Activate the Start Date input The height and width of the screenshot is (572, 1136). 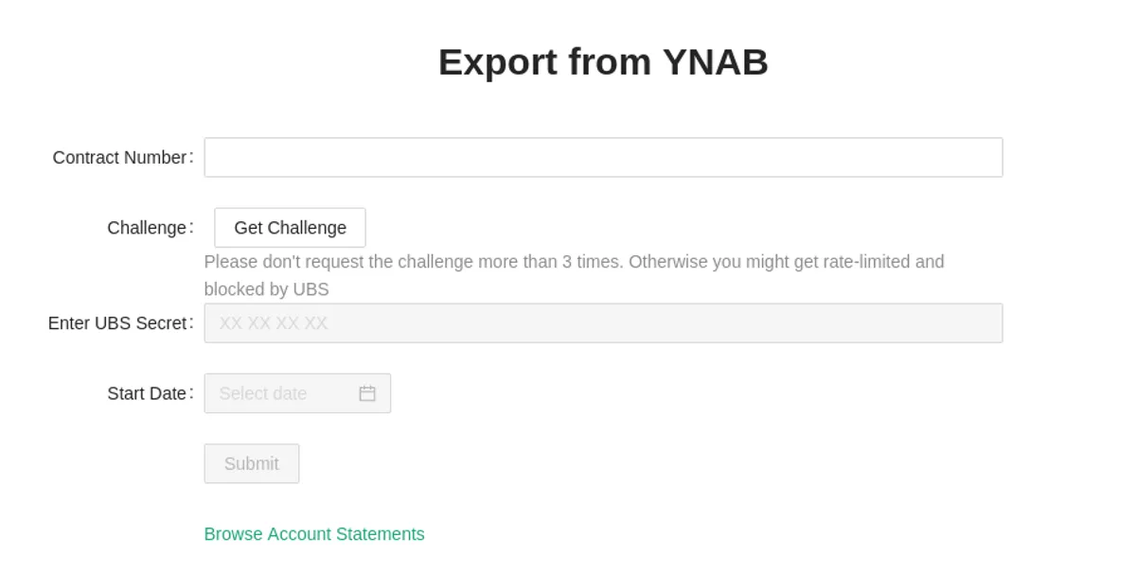point(279,393)
